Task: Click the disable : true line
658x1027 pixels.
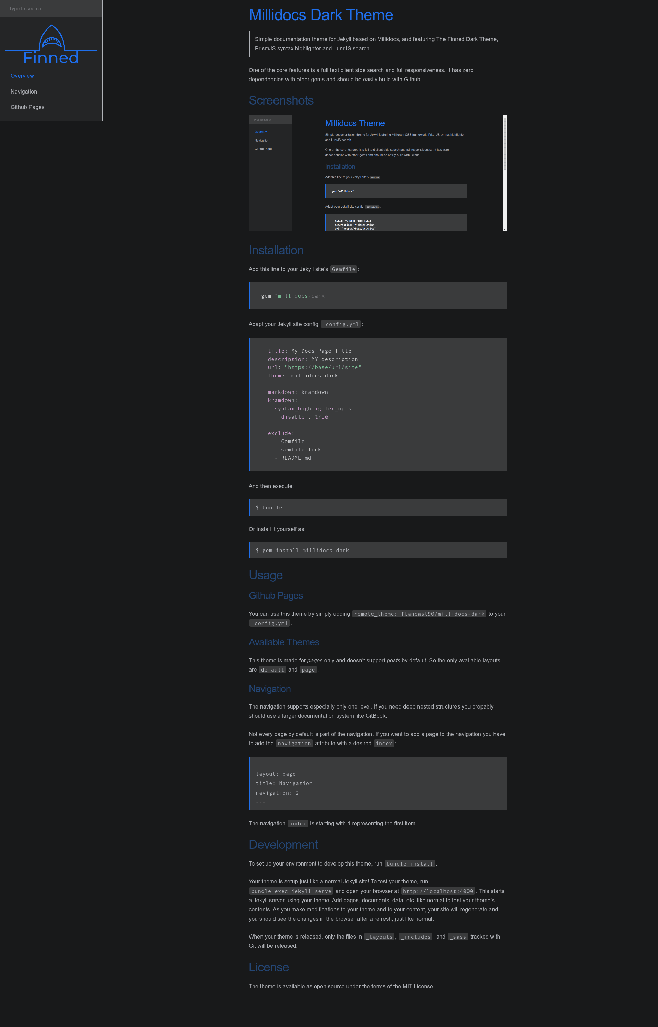Action: [304, 417]
